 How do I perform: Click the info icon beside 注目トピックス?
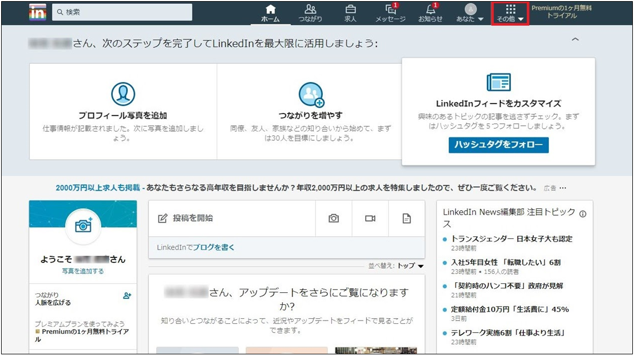click(583, 214)
